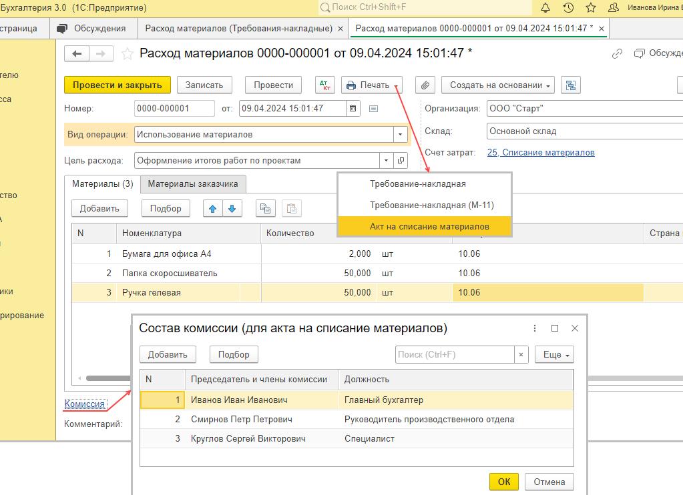This screenshot has width=683, height=495.
Task: Click icon next to date field
Action: tap(373, 108)
